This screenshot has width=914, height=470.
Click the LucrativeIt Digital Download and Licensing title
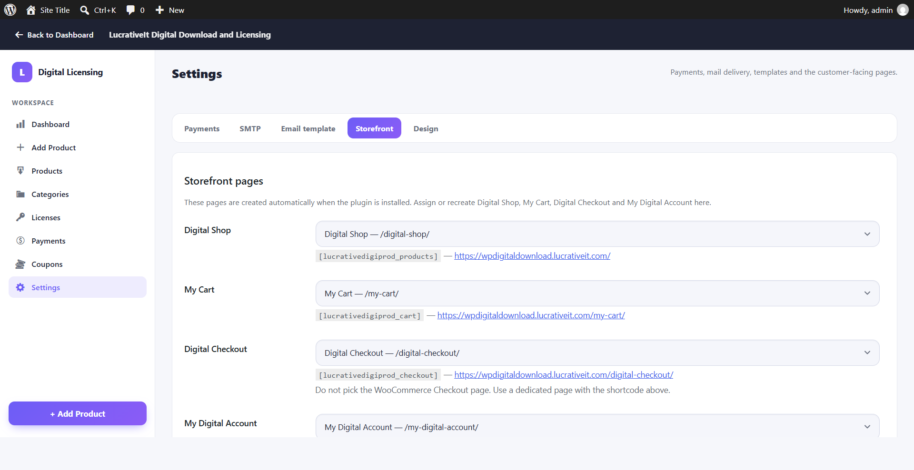tap(190, 35)
